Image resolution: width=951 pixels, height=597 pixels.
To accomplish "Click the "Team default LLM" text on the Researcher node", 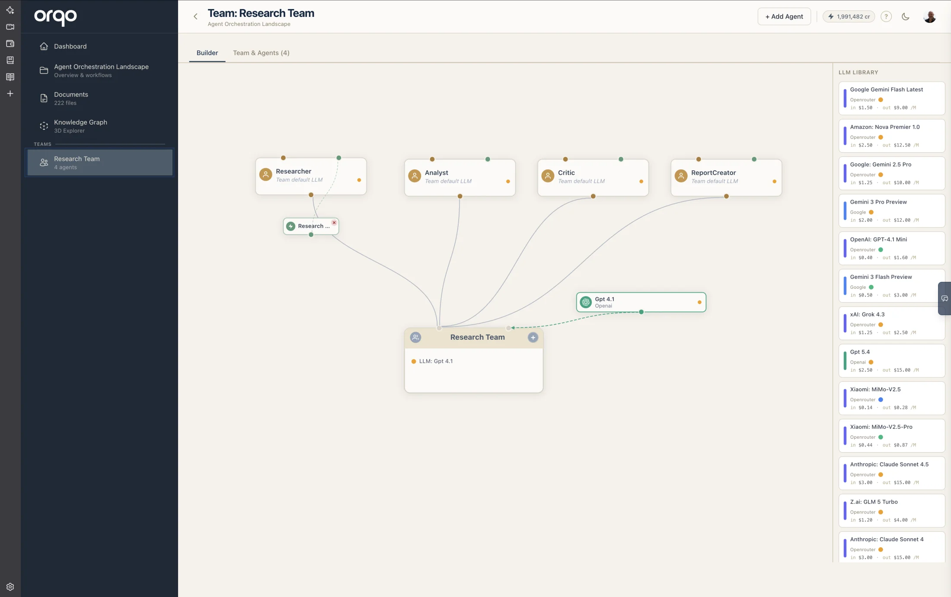I will [299, 180].
